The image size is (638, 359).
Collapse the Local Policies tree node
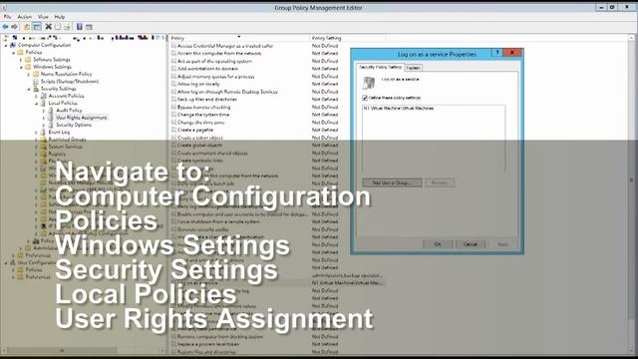(x=37, y=104)
